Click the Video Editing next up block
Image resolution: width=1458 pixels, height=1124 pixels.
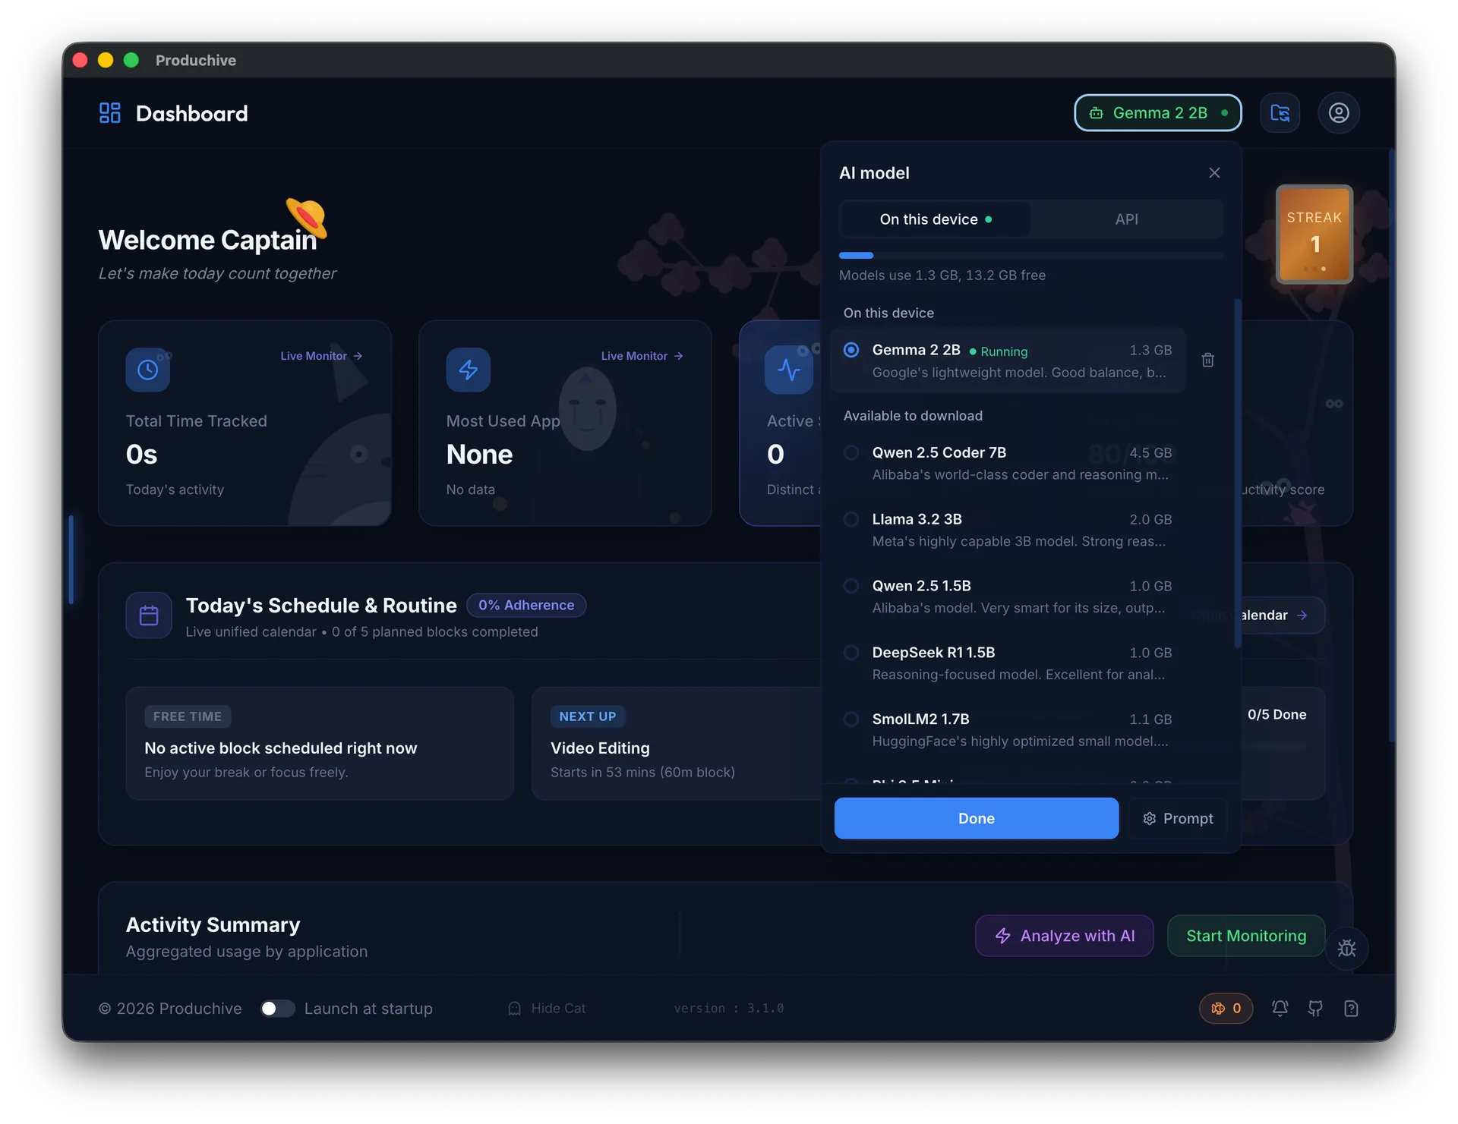pyautogui.click(x=676, y=744)
